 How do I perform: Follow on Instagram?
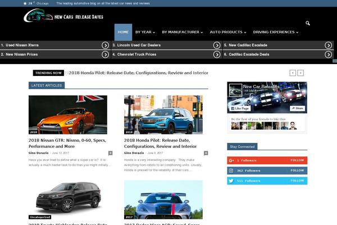click(297, 170)
